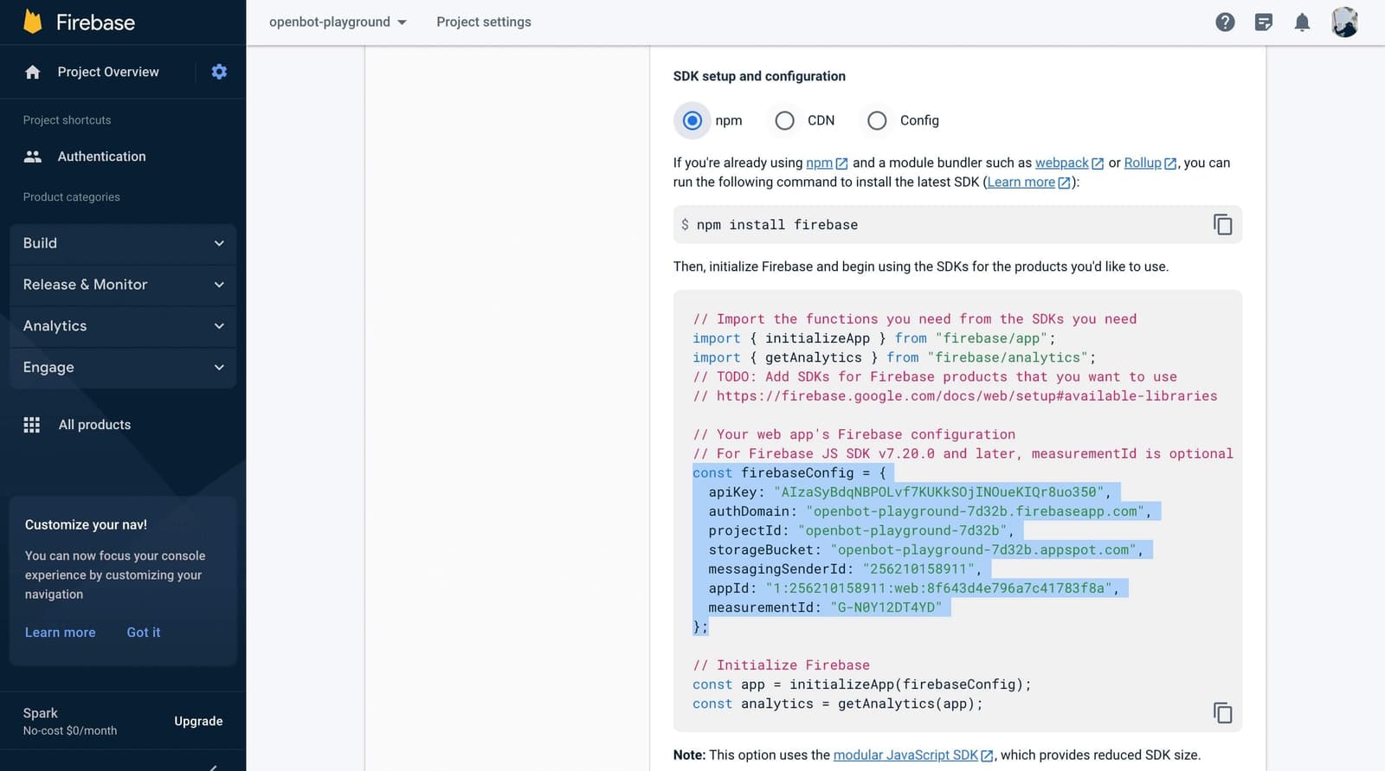
Task: Select the Config radio option
Action: click(x=877, y=120)
